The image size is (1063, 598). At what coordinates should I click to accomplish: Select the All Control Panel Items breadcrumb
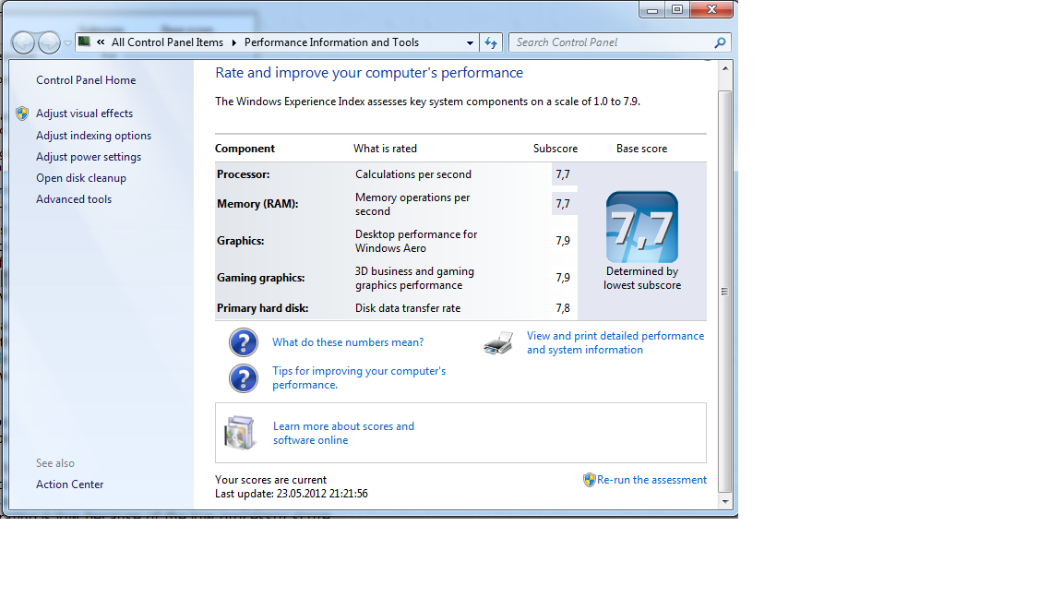tap(167, 42)
